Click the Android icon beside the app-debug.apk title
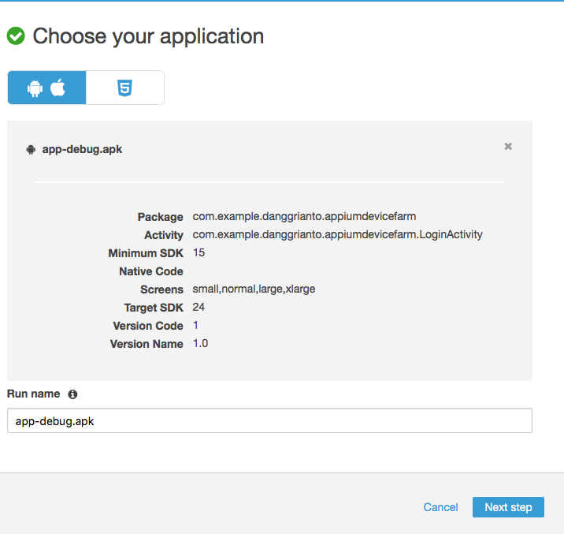The image size is (564, 534). (x=31, y=149)
